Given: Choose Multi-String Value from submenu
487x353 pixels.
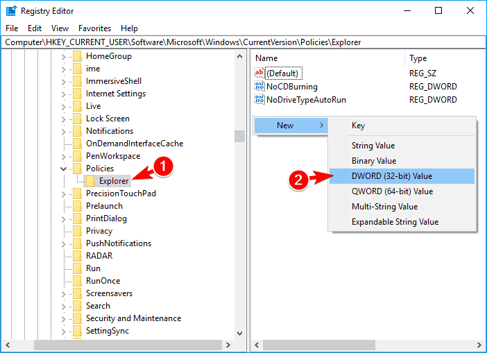Looking at the screenshot, I should click(402, 207).
